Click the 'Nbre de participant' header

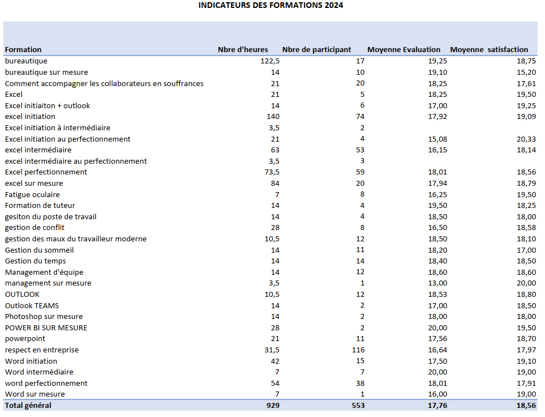click(316, 50)
